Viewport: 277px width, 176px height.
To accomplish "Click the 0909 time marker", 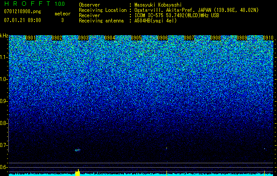I will pos(242,38).
